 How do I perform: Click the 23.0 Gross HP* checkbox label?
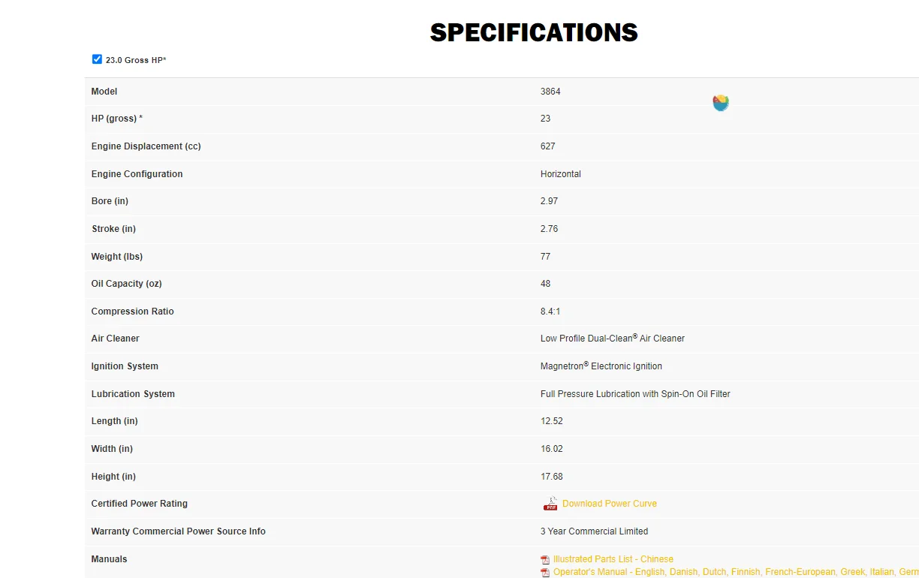tap(136, 60)
